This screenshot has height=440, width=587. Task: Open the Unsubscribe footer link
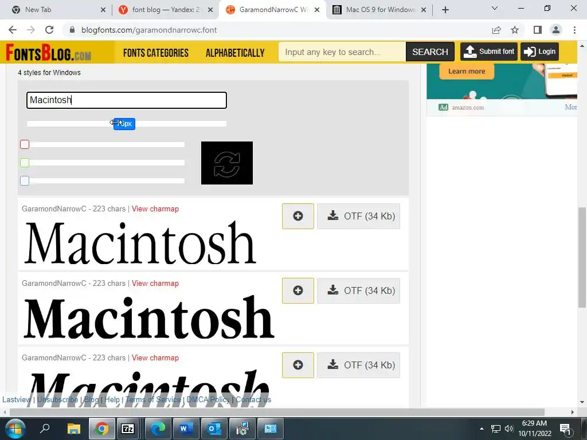pyautogui.click(x=58, y=399)
